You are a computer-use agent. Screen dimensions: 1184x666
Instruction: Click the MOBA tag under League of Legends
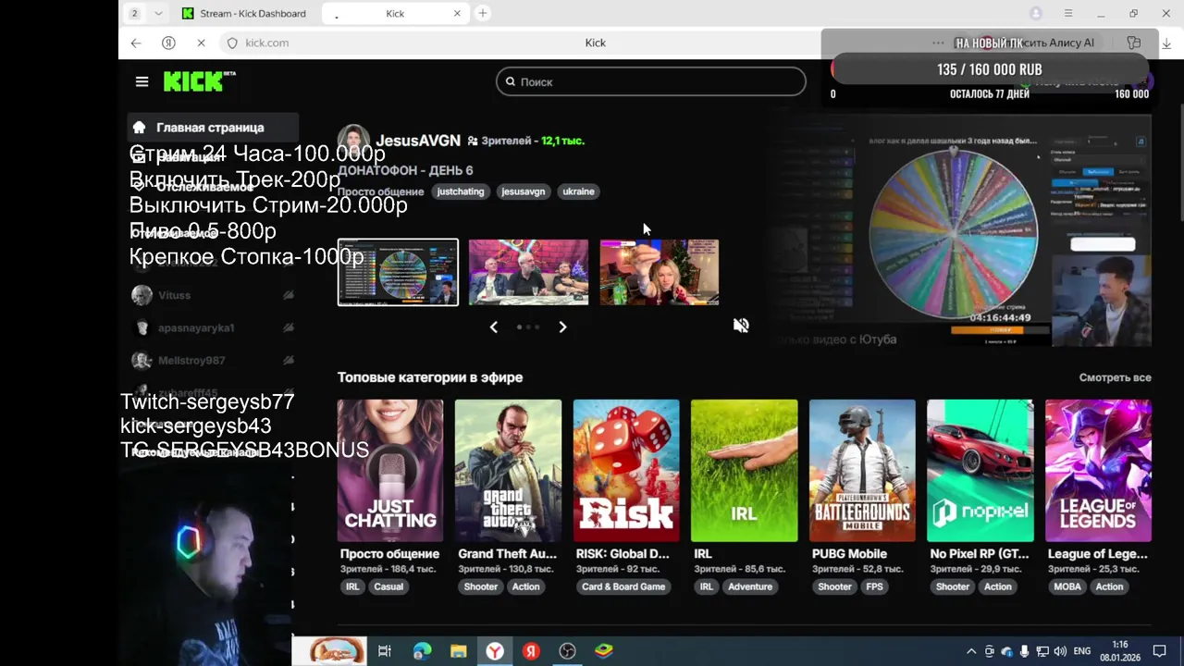[x=1067, y=586]
